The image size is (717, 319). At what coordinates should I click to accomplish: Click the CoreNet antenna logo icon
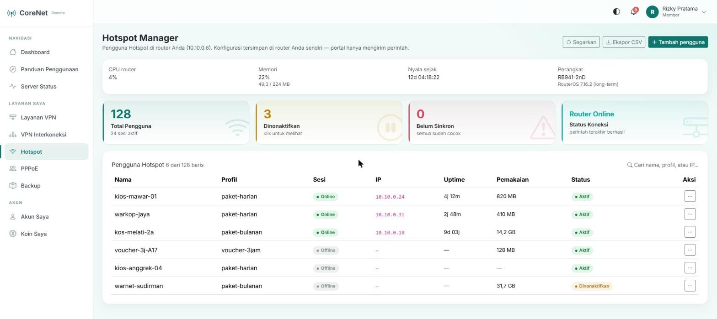coord(11,13)
